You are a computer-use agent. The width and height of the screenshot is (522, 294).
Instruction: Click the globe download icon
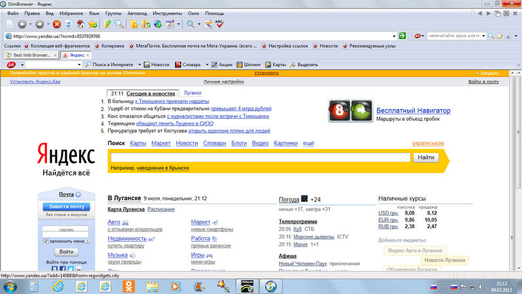pyautogui.click(x=158, y=24)
